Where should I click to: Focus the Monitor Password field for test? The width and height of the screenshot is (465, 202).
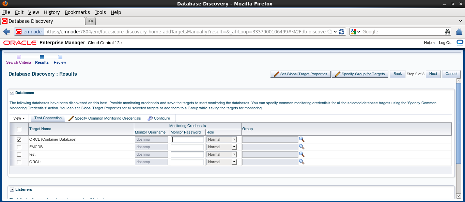click(x=187, y=154)
